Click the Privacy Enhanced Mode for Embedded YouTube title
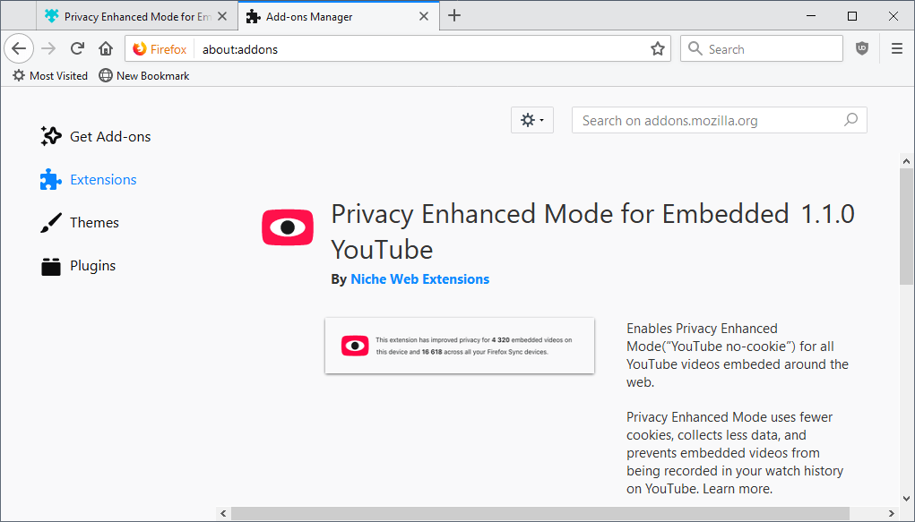915x522 pixels. coord(560,232)
